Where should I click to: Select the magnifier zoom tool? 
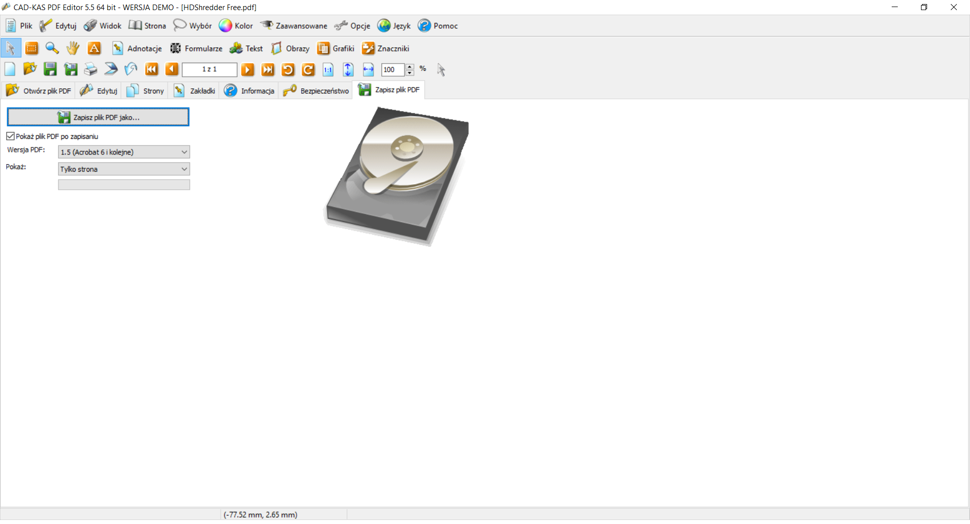[x=52, y=48]
